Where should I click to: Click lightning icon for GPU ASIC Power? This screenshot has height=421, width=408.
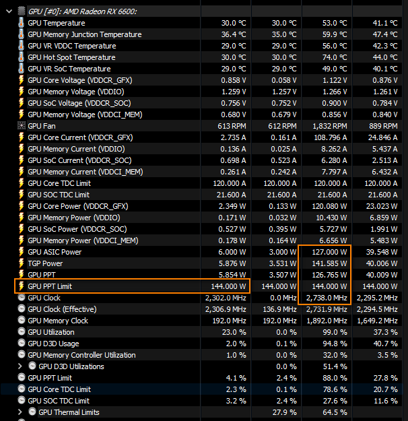click(21, 252)
